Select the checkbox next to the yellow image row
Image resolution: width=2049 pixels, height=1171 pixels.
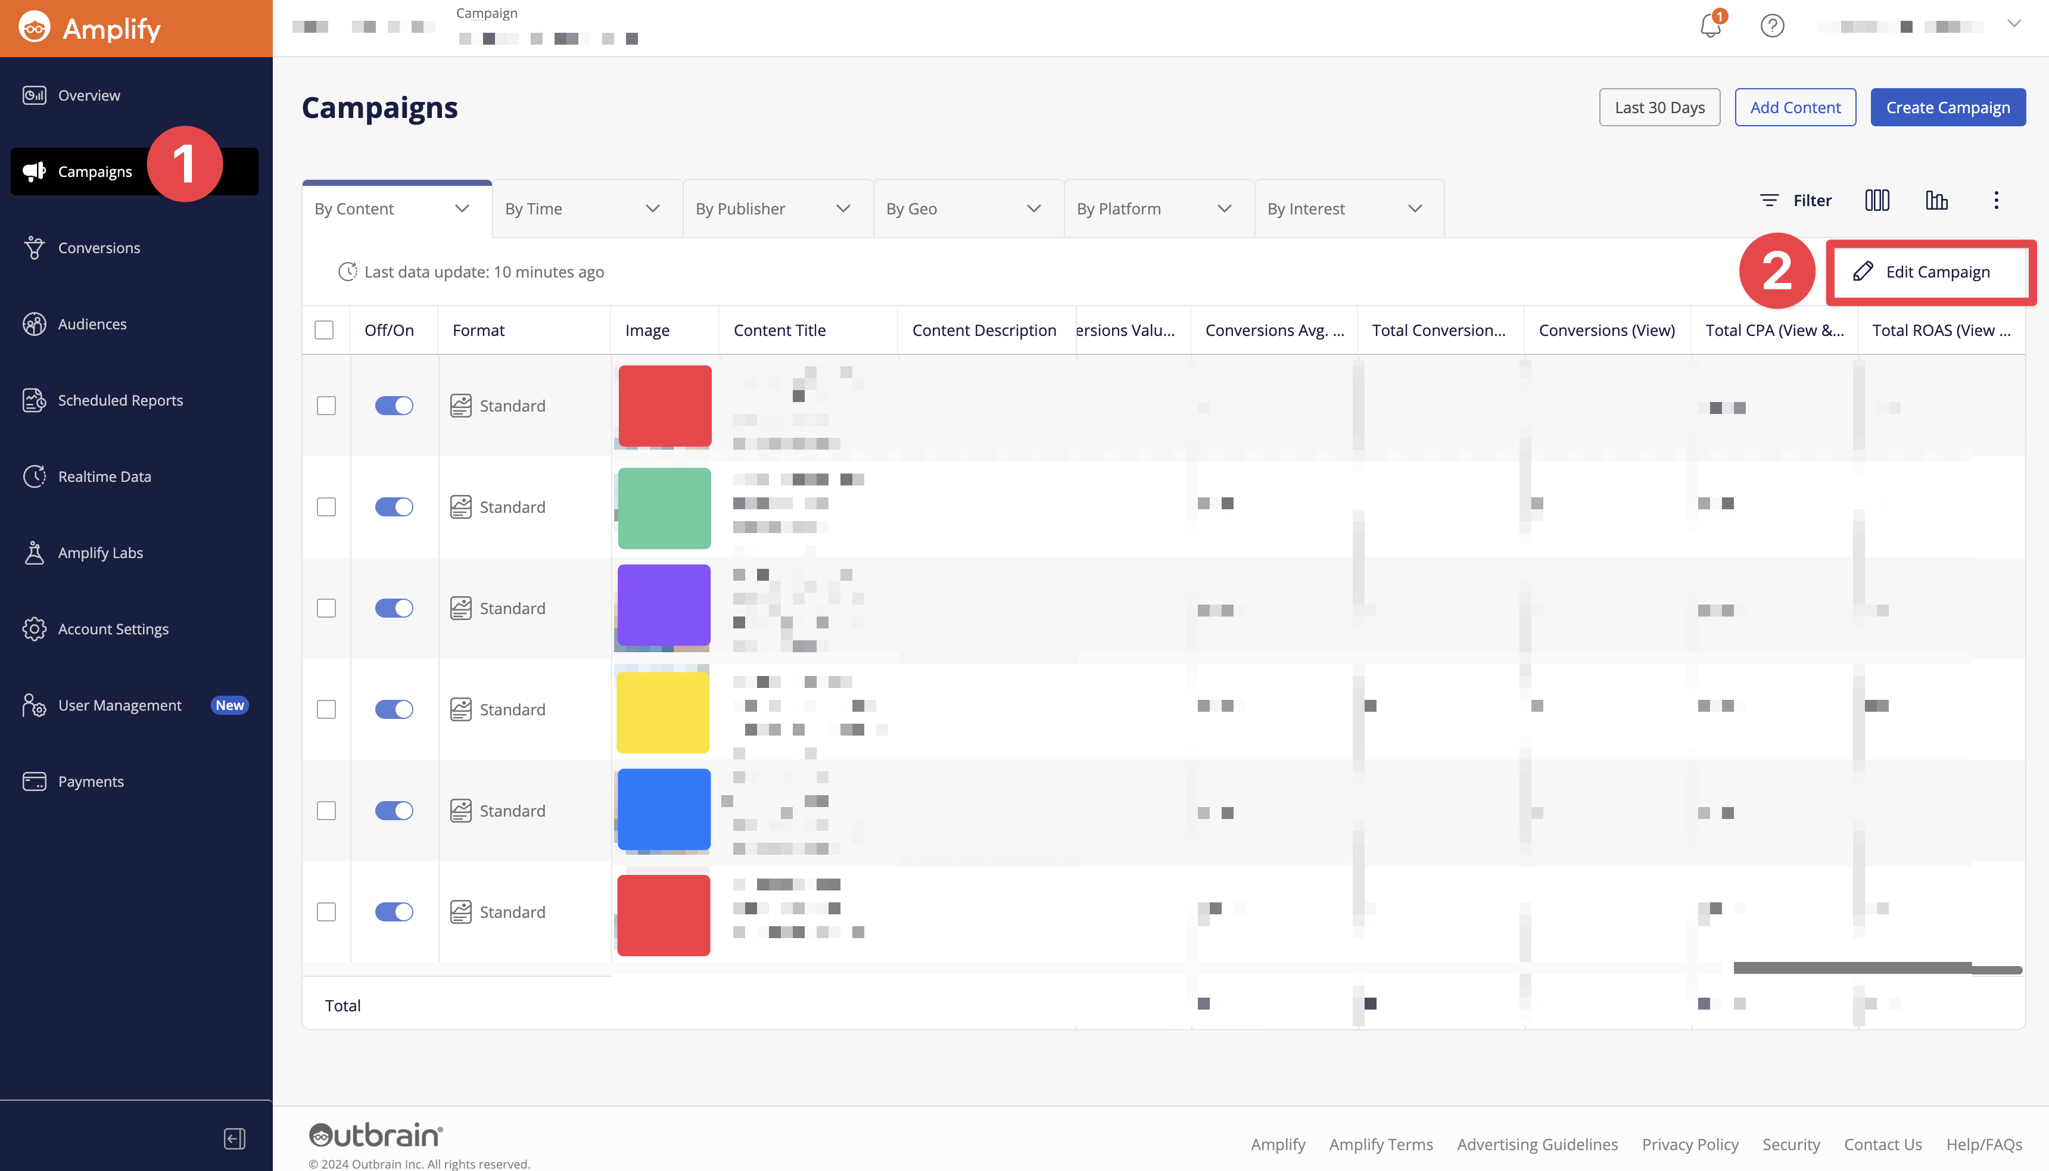click(x=326, y=709)
